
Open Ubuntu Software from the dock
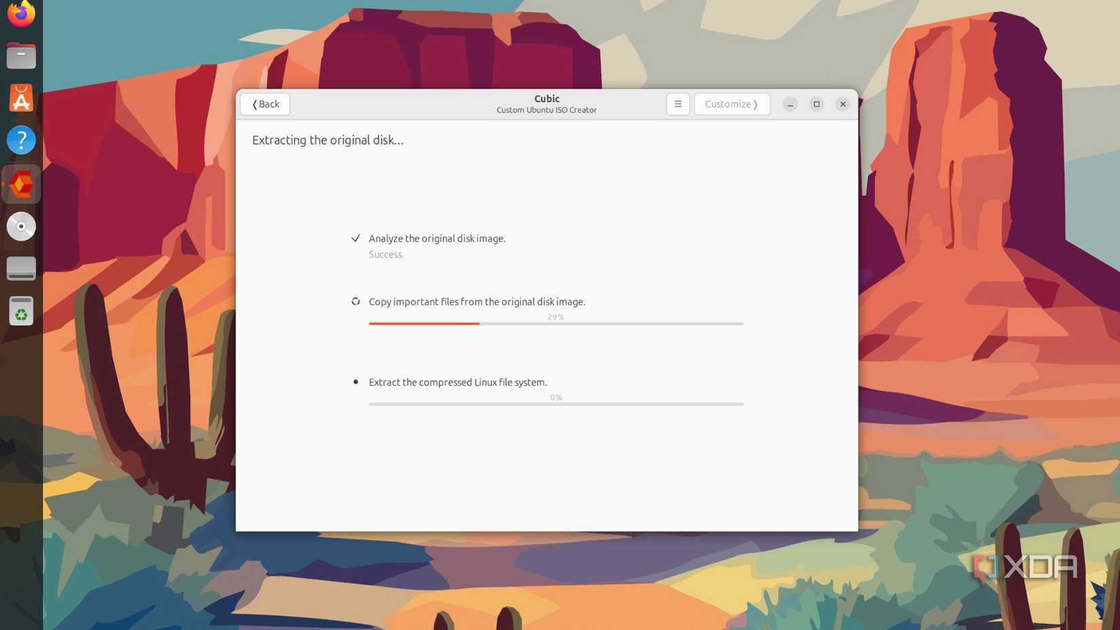point(20,98)
